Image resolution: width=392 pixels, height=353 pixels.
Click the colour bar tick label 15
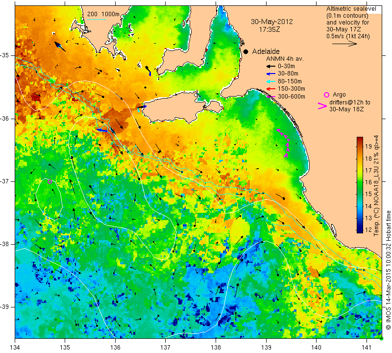point(368,194)
